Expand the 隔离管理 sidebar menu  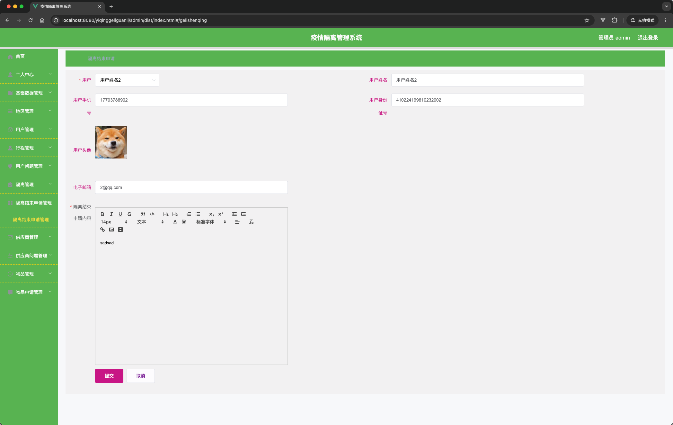[29, 185]
